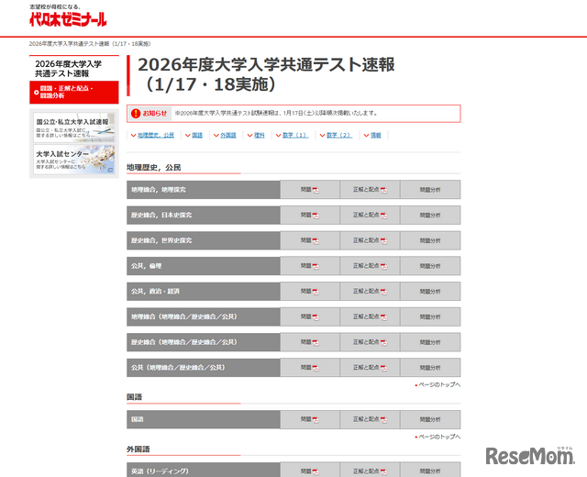The width and height of the screenshot is (587, 477).
Task: Open 問題 PDF for 公共，倫理
Action: click(x=310, y=266)
